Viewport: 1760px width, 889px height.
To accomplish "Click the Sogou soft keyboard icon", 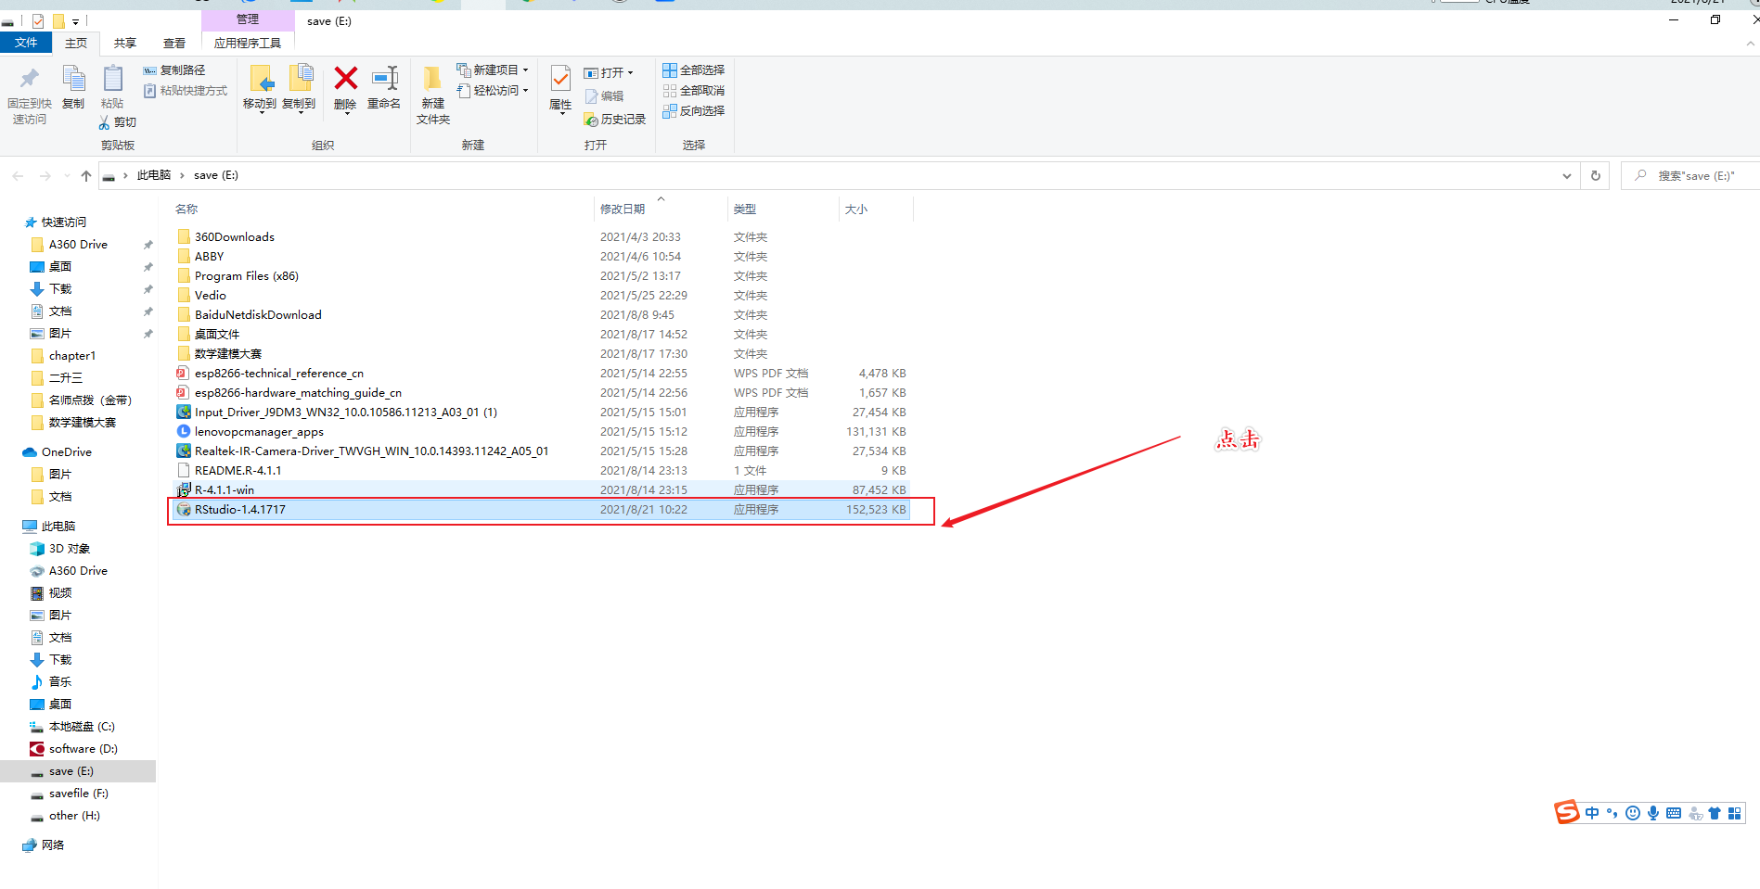I will (x=1674, y=813).
